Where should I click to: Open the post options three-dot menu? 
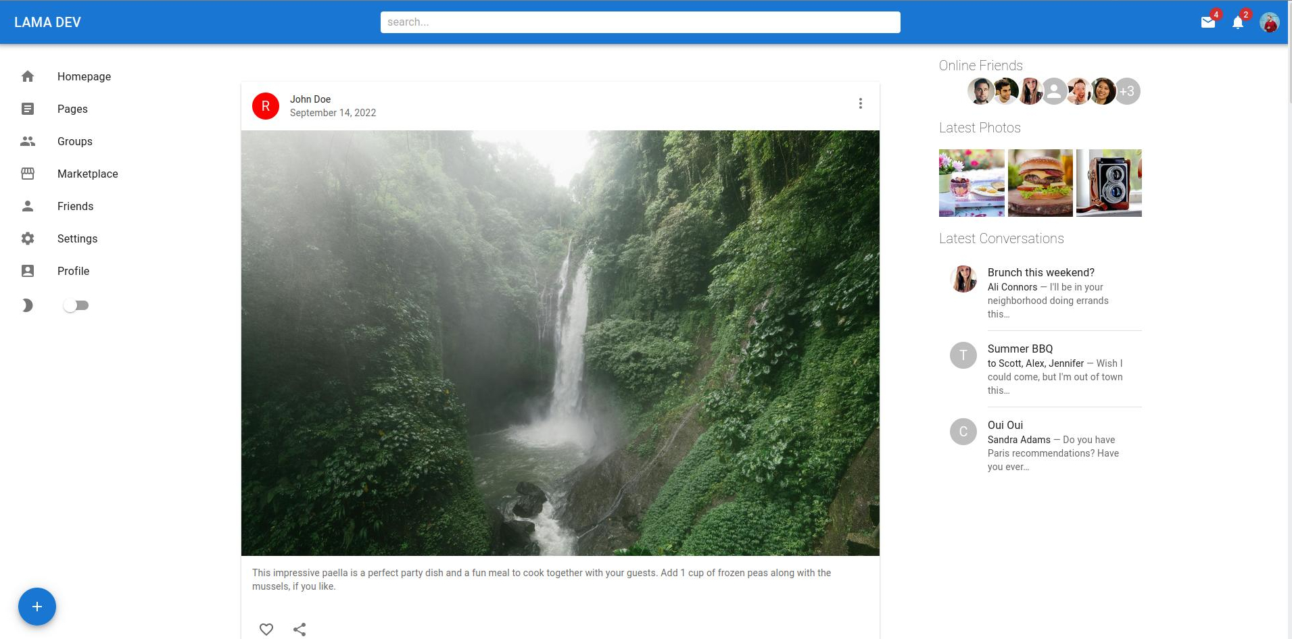pos(861,103)
